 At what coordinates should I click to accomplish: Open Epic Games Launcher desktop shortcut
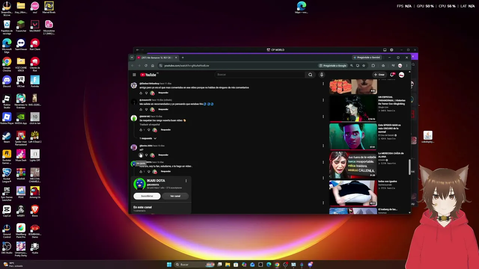click(x=7, y=194)
